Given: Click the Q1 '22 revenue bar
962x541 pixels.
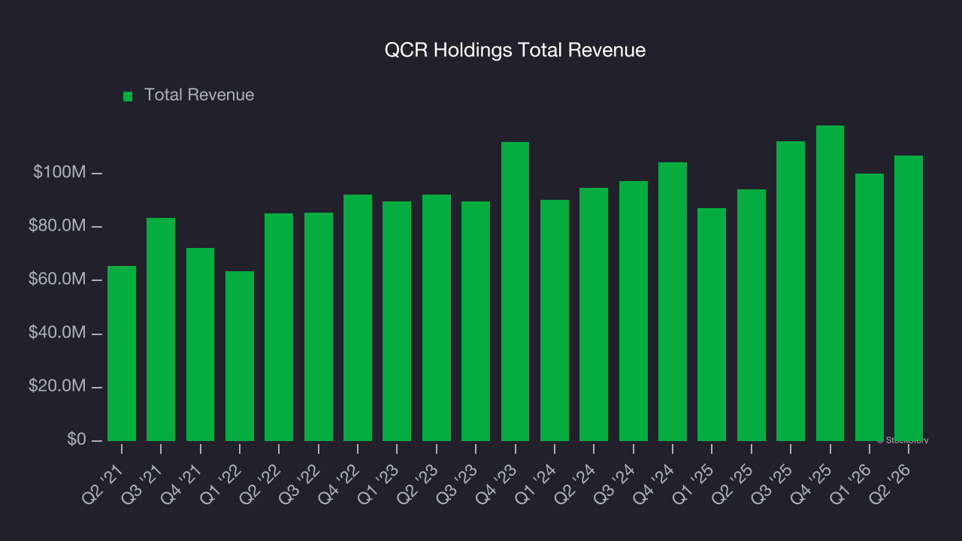Looking at the screenshot, I should 240,356.
